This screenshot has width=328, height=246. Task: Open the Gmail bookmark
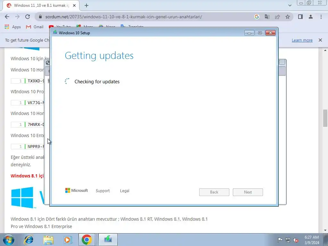click(x=35, y=27)
